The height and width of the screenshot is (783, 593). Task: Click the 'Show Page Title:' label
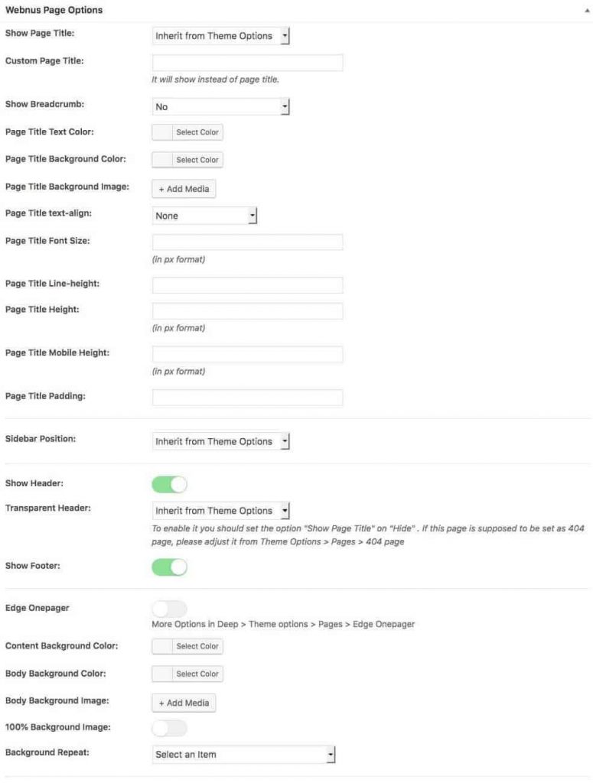40,33
